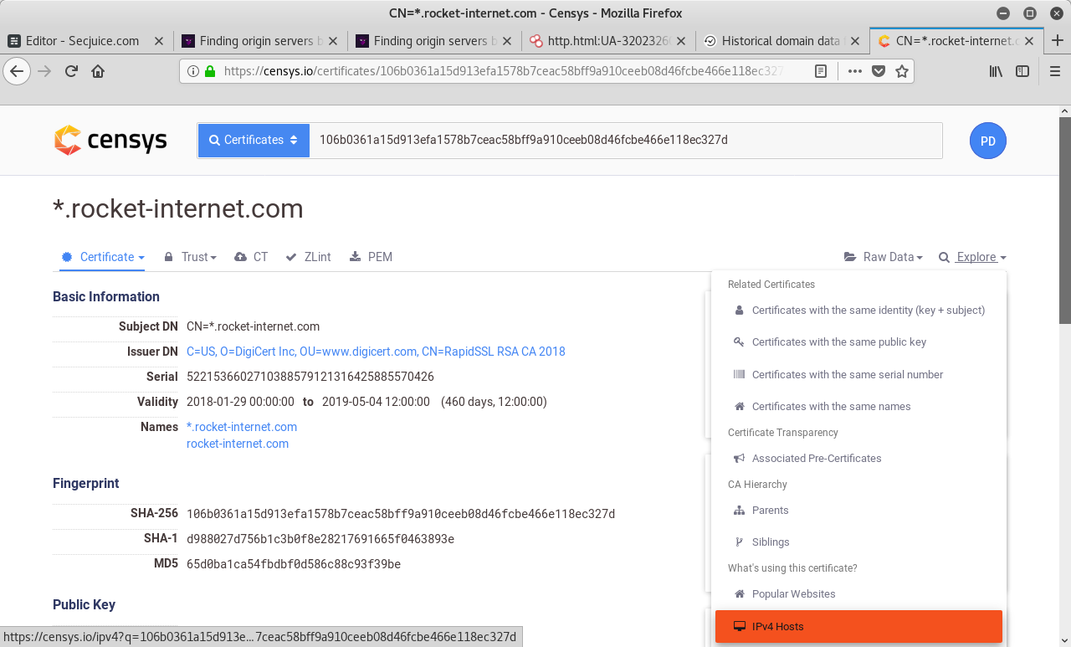
Task: Open the Firefox hamburger menu
Action: point(1055,71)
